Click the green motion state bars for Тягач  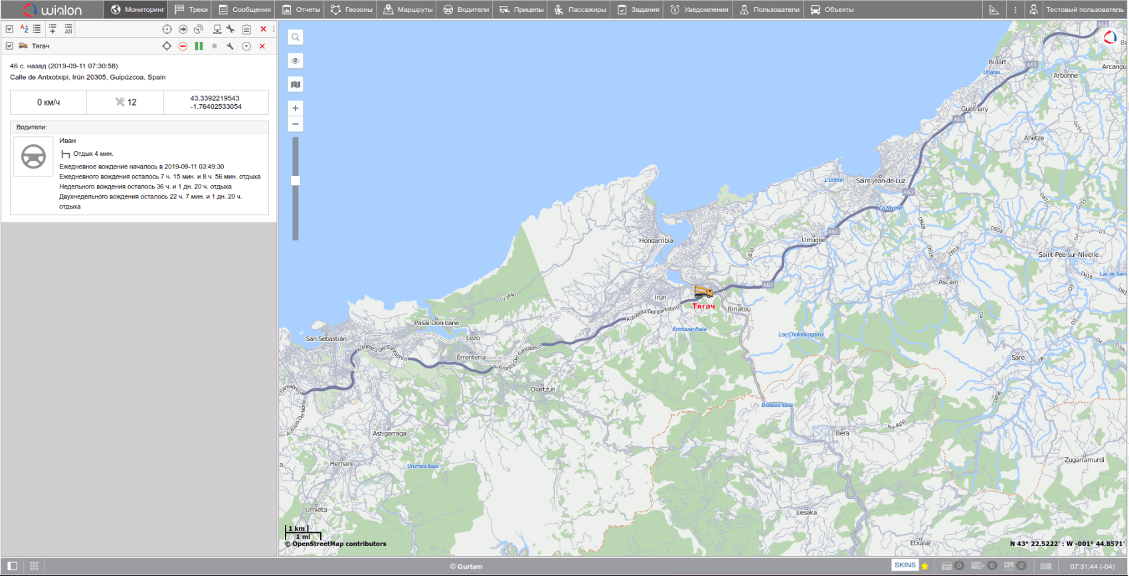(199, 46)
